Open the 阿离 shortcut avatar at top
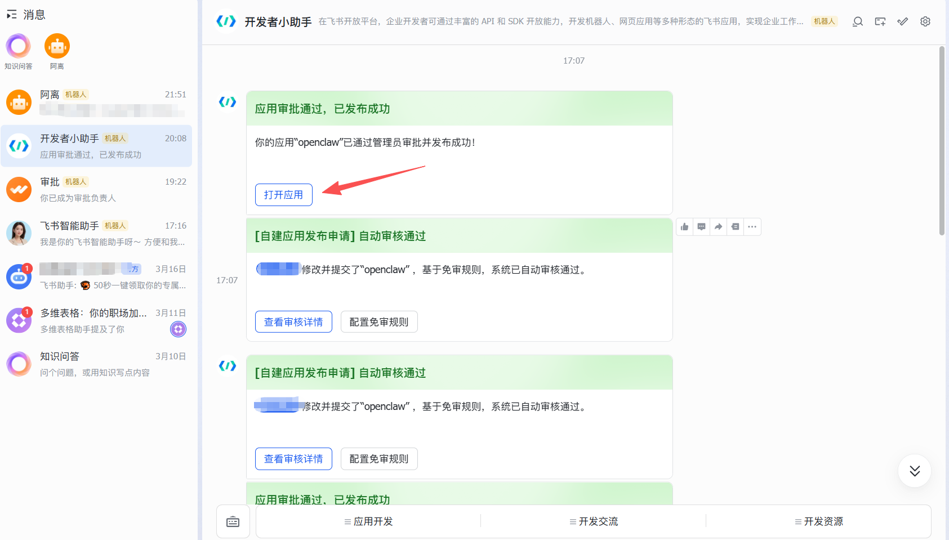Viewport: 949px width, 540px height. coord(57,46)
